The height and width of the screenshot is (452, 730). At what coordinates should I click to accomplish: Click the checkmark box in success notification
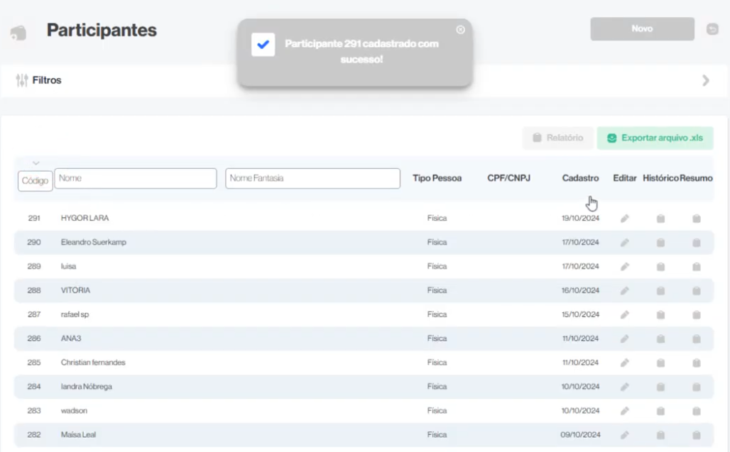[x=263, y=45]
